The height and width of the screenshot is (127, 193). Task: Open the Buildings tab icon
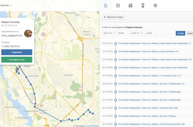(x=130, y=5)
